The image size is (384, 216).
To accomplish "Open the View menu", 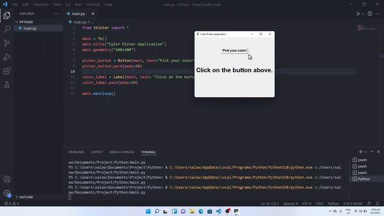I will [x=57, y=4].
